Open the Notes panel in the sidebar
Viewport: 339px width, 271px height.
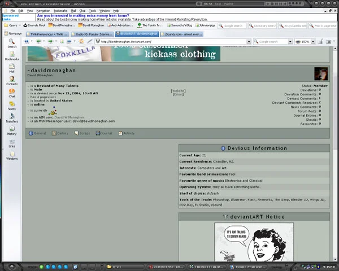point(12,106)
